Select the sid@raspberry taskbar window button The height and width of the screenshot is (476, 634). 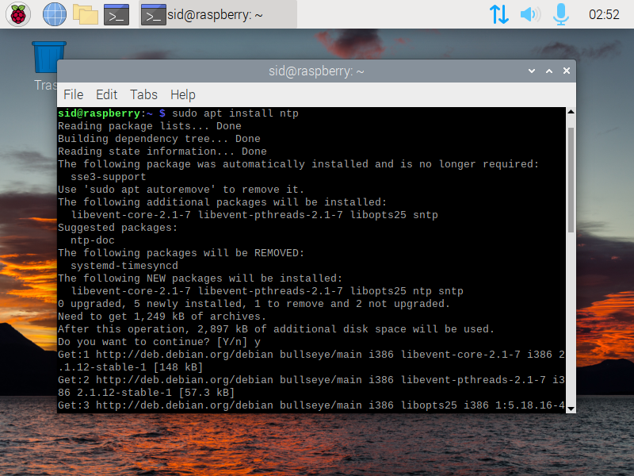click(218, 14)
